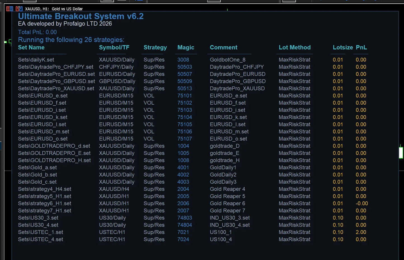Click magic number 75105
Viewport: 404px width, 260px height.
[x=185, y=124]
